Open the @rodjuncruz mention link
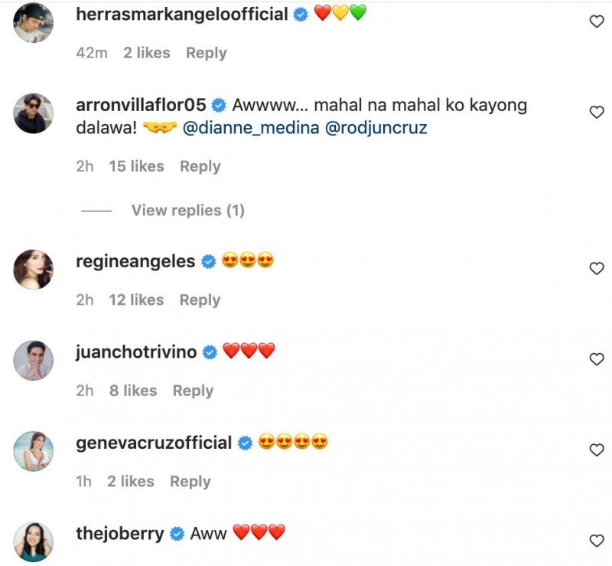This screenshot has width=612, height=566. pos(376,128)
